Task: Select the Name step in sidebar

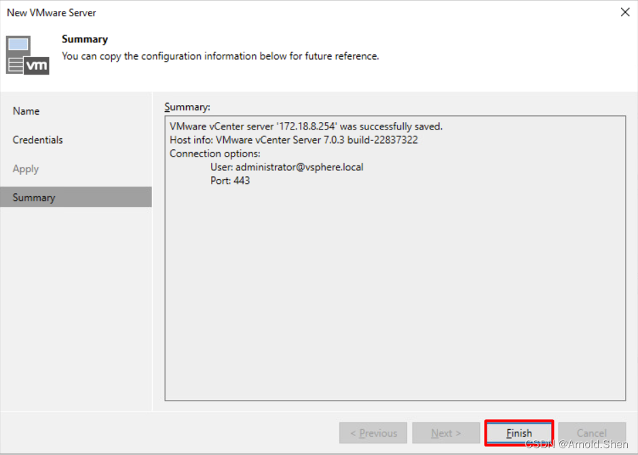Action: click(x=76, y=111)
